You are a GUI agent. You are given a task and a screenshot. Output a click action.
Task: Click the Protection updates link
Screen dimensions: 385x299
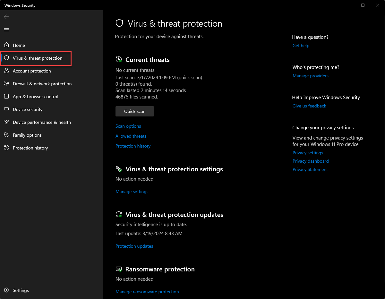[x=134, y=246]
